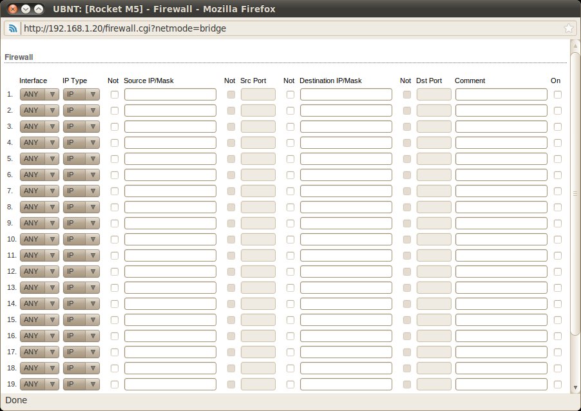Click the scrollbar down arrow

575,388
